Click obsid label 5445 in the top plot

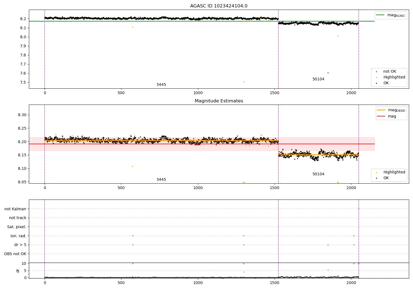click(x=161, y=85)
